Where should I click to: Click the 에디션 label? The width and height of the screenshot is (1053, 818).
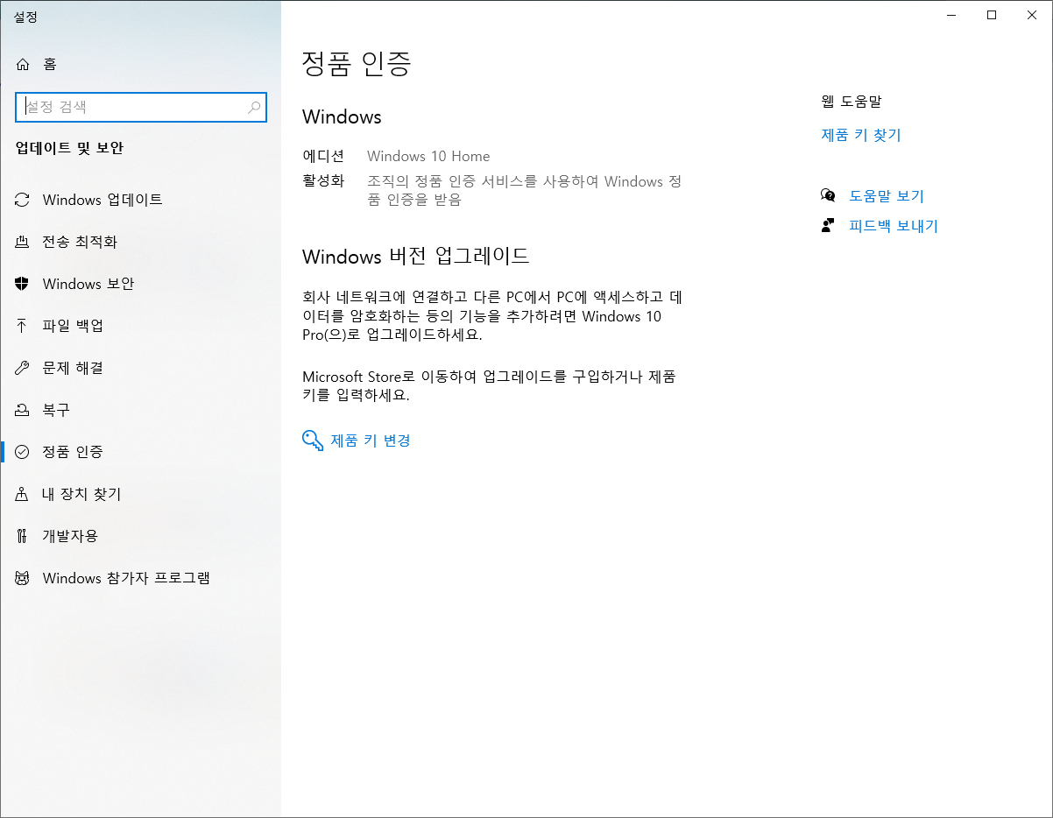tap(323, 156)
